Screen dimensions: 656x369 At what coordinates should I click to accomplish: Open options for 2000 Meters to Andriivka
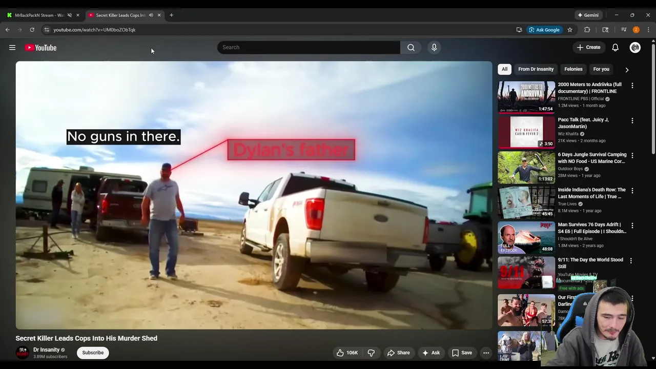coord(632,86)
